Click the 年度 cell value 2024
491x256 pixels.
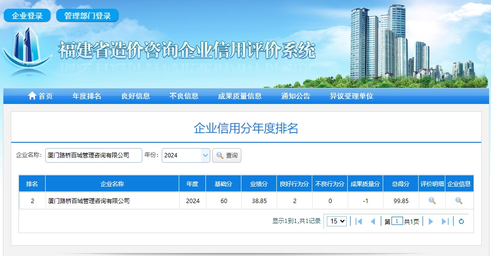(193, 201)
